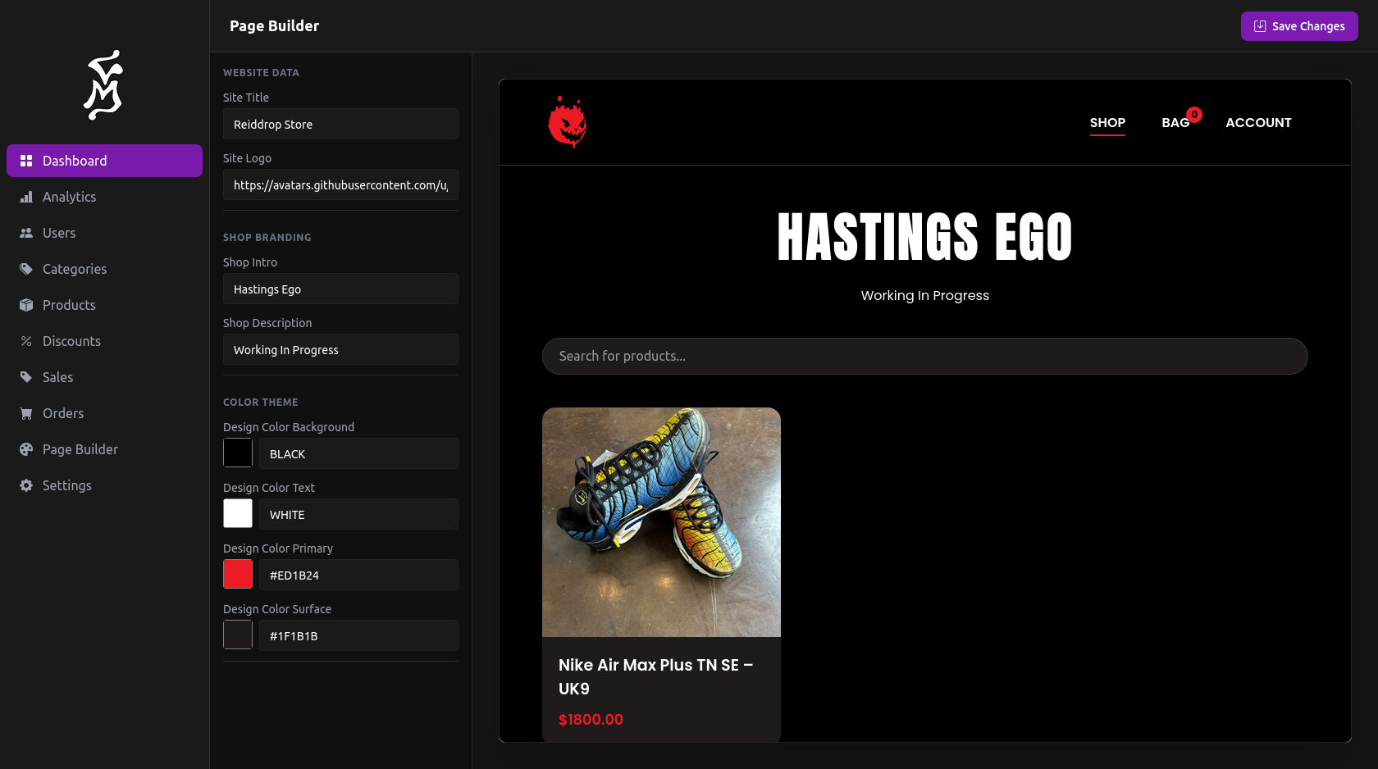Click the Search for products box
Screen dimensions: 1378x769
coord(924,356)
